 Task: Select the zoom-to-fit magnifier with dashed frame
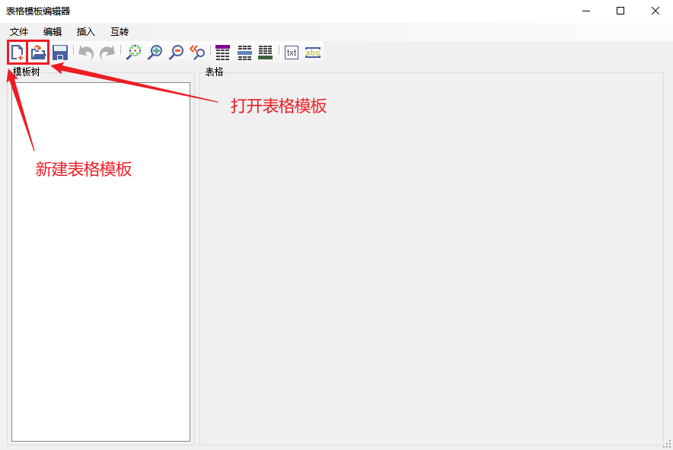pos(133,53)
